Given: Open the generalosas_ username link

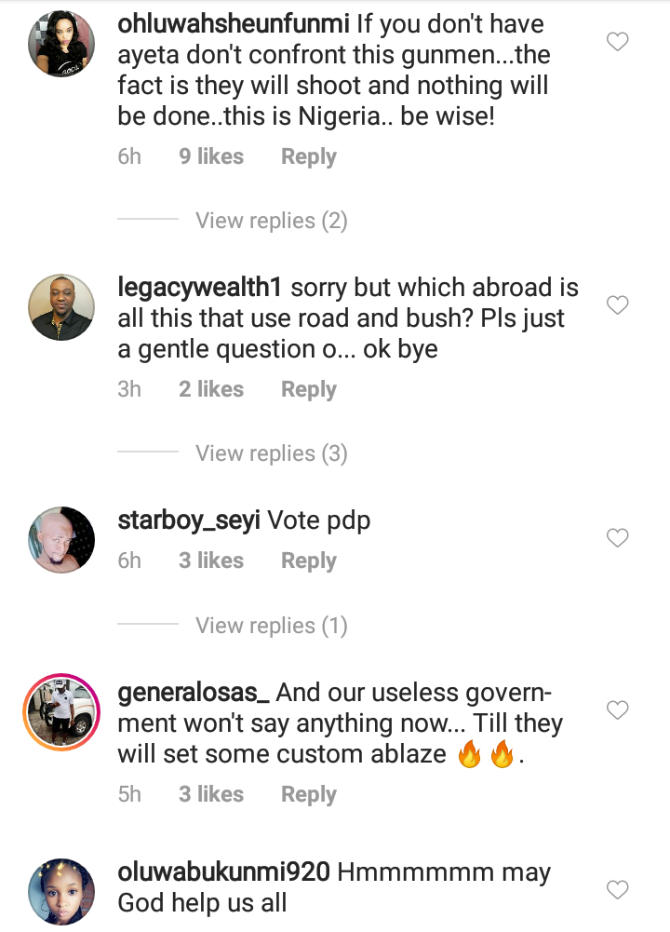Looking at the screenshot, I should tap(194, 694).
